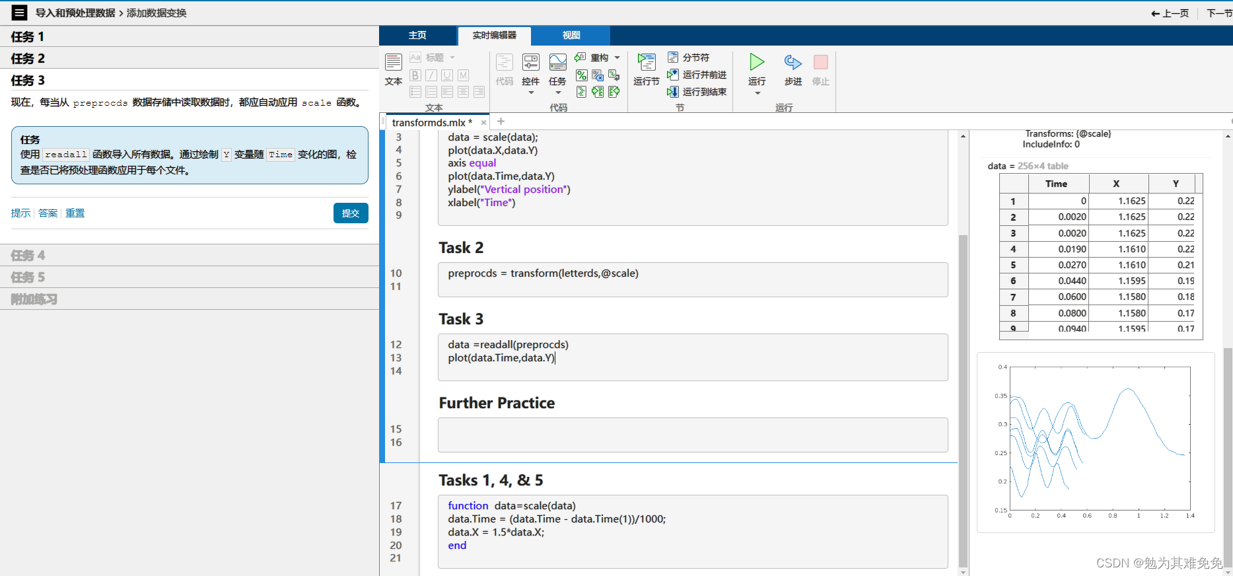Toggle Italic (I) formatting
This screenshot has width=1233, height=576.
tap(431, 75)
